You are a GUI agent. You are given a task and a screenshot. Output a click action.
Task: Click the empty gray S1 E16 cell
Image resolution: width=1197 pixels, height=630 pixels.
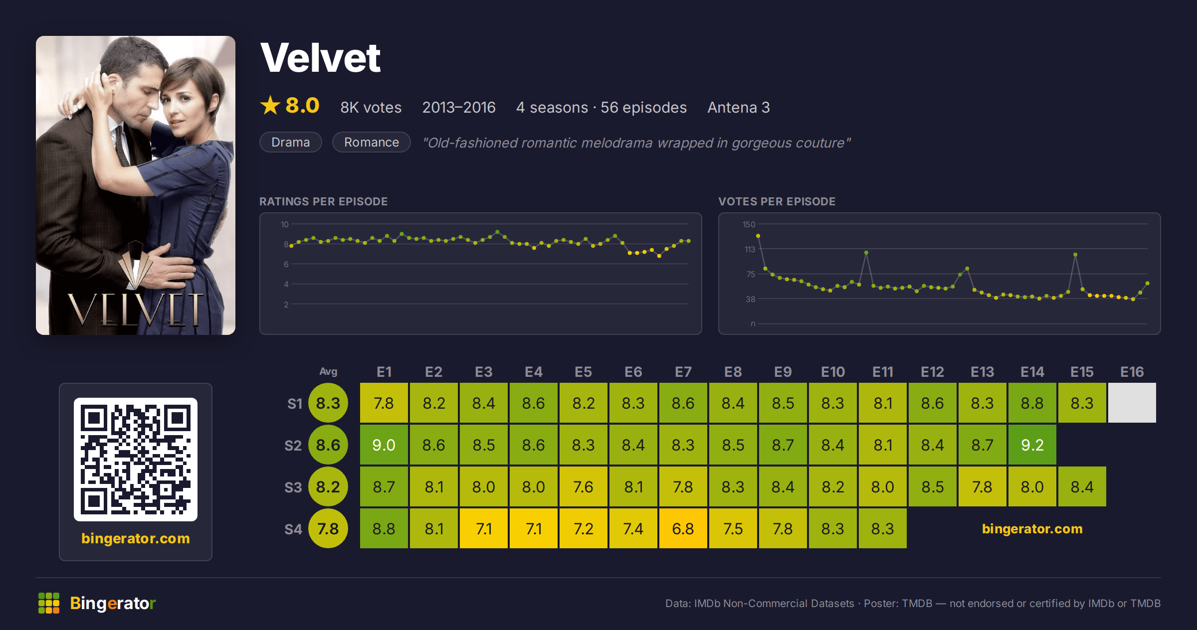[1132, 403]
